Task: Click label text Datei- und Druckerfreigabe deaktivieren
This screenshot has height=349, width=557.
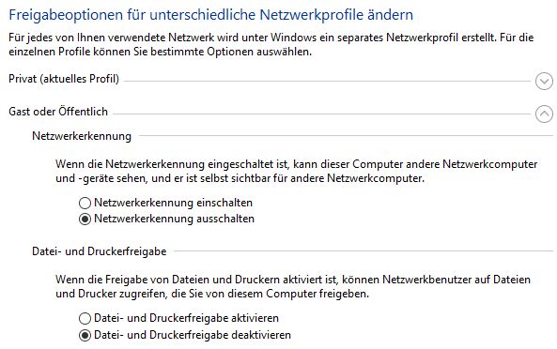Action: click(193, 335)
